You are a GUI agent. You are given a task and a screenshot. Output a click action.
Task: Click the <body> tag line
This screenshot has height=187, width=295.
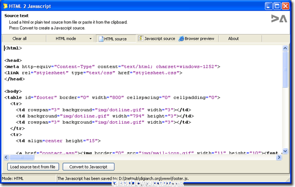click(13, 91)
